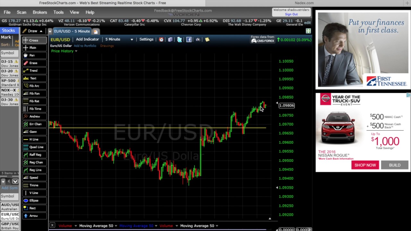Switch to the Nadex.com browser tab
This screenshot has width=411, height=231.
(x=304, y=3)
